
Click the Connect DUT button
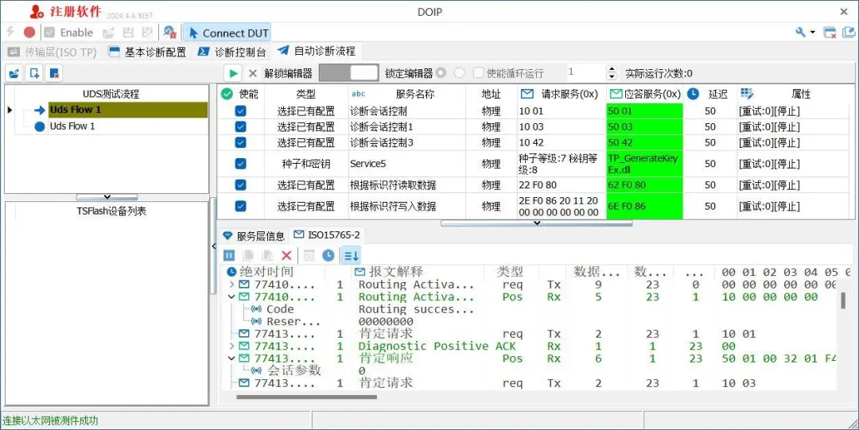[x=227, y=33]
